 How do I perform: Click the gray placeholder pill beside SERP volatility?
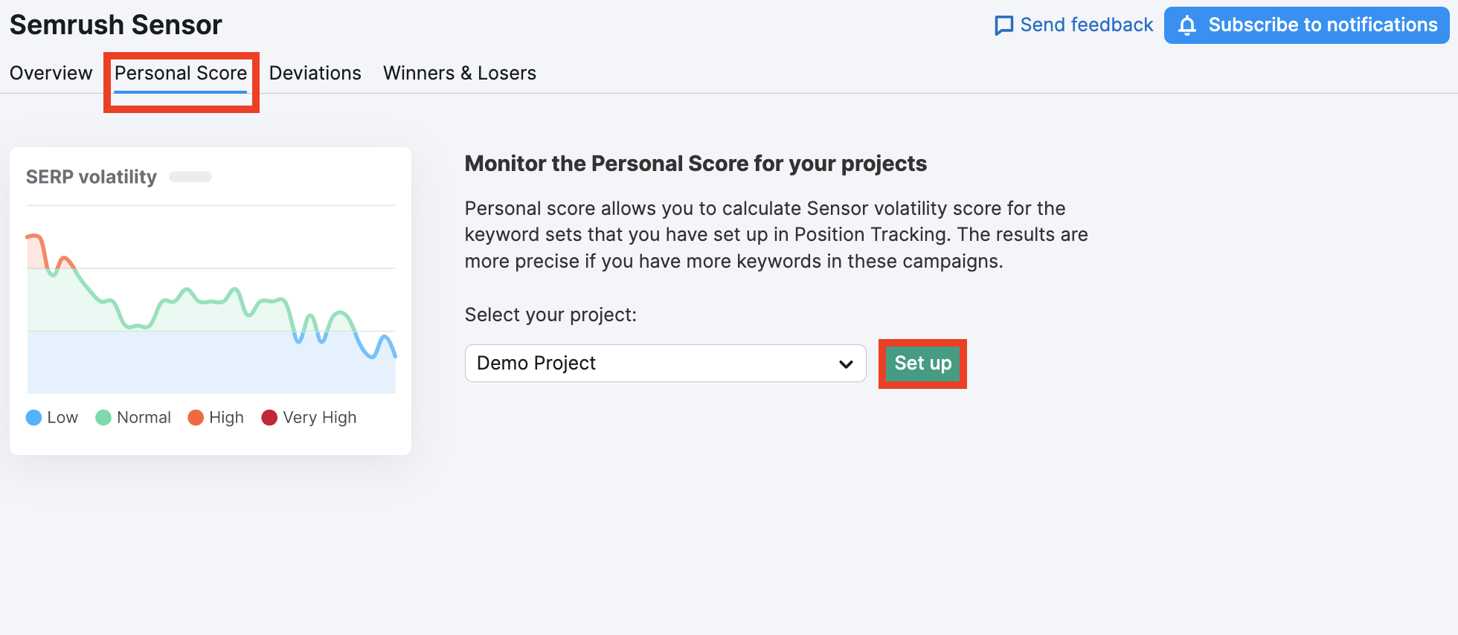190,177
